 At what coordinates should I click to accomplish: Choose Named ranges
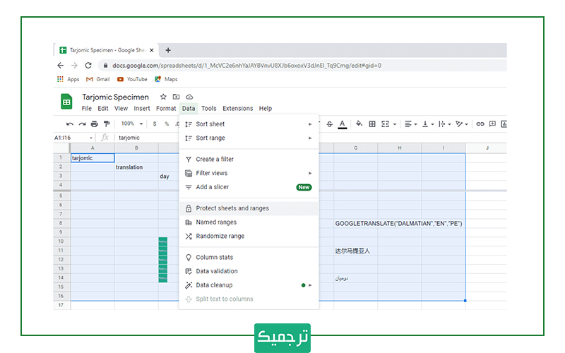tap(249, 222)
